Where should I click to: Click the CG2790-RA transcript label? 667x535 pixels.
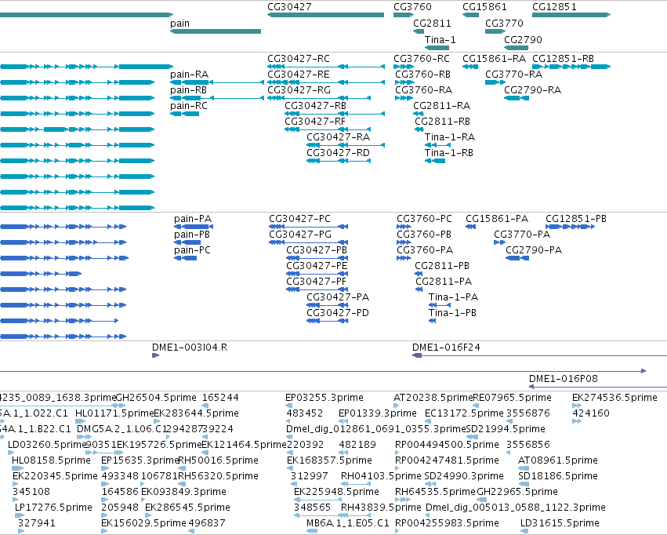pos(532,89)
